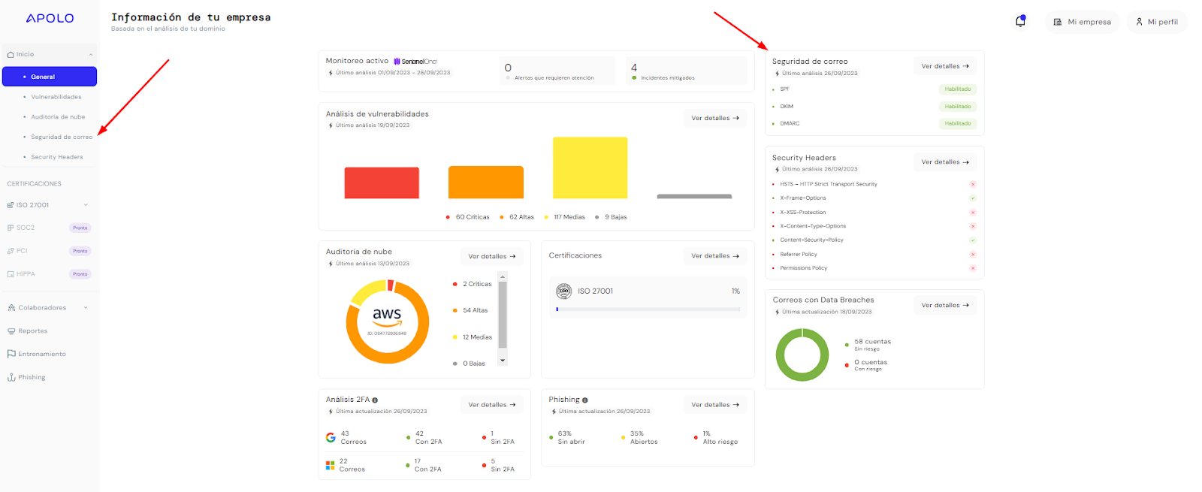
Task: Click scroll down arrow in Auditoría de nube list
Action: click(503, 361)
